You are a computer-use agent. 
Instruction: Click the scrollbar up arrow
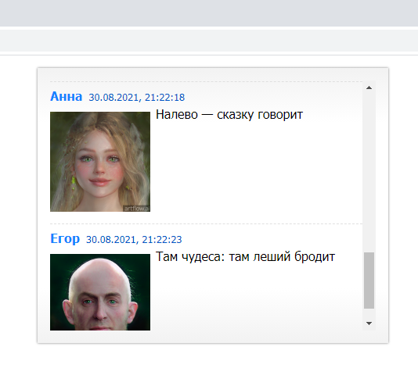click(369, 88)
